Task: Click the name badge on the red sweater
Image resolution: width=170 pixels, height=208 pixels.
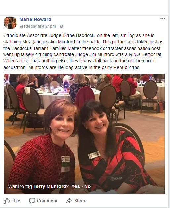Action: pos(65,164)
